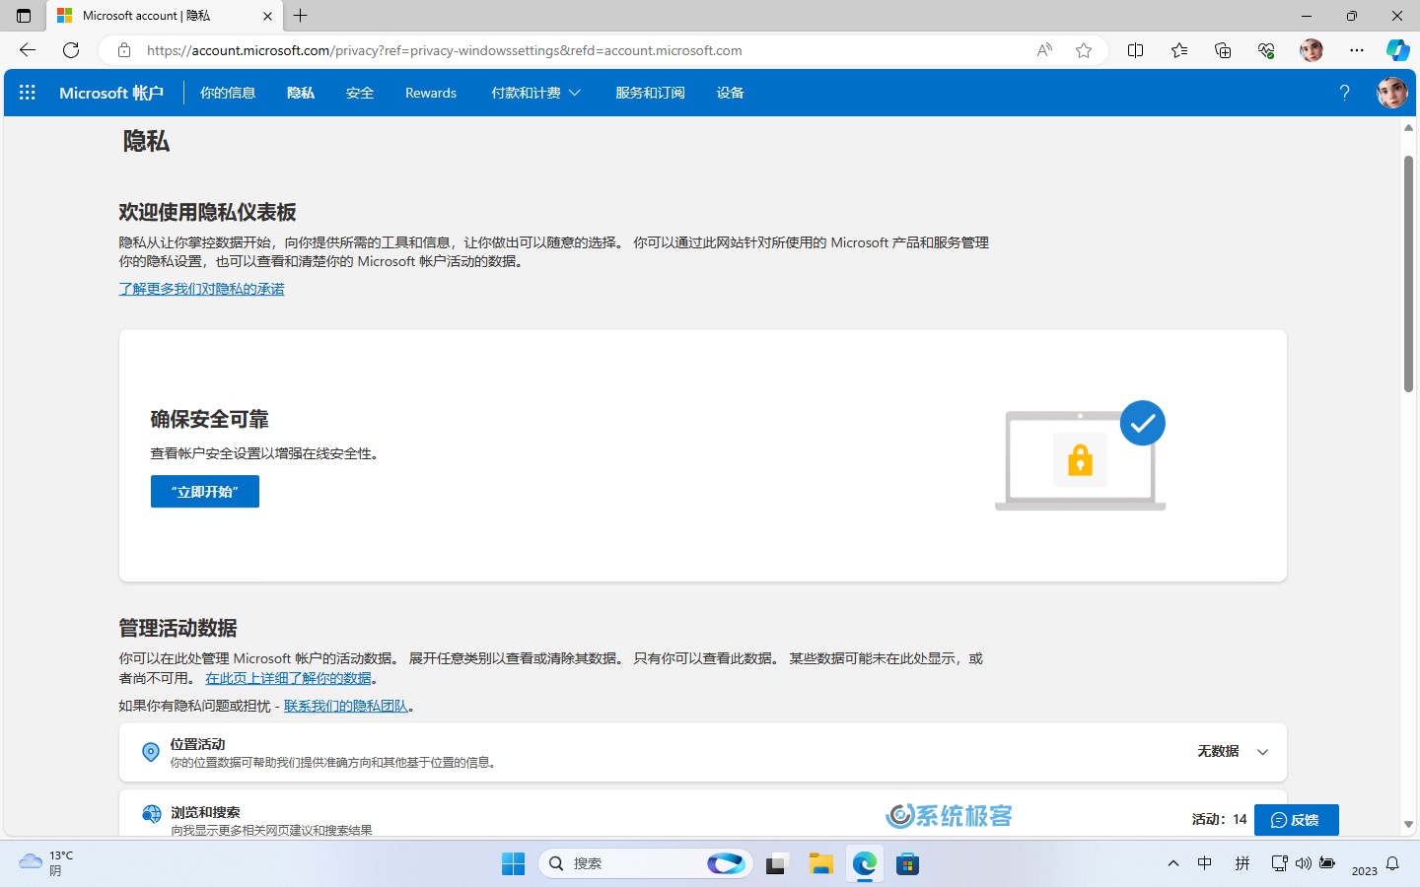Screen dimensions: 1420x887
Task: Expand the 付款和计费 dropdown menu
Action: 535,93
